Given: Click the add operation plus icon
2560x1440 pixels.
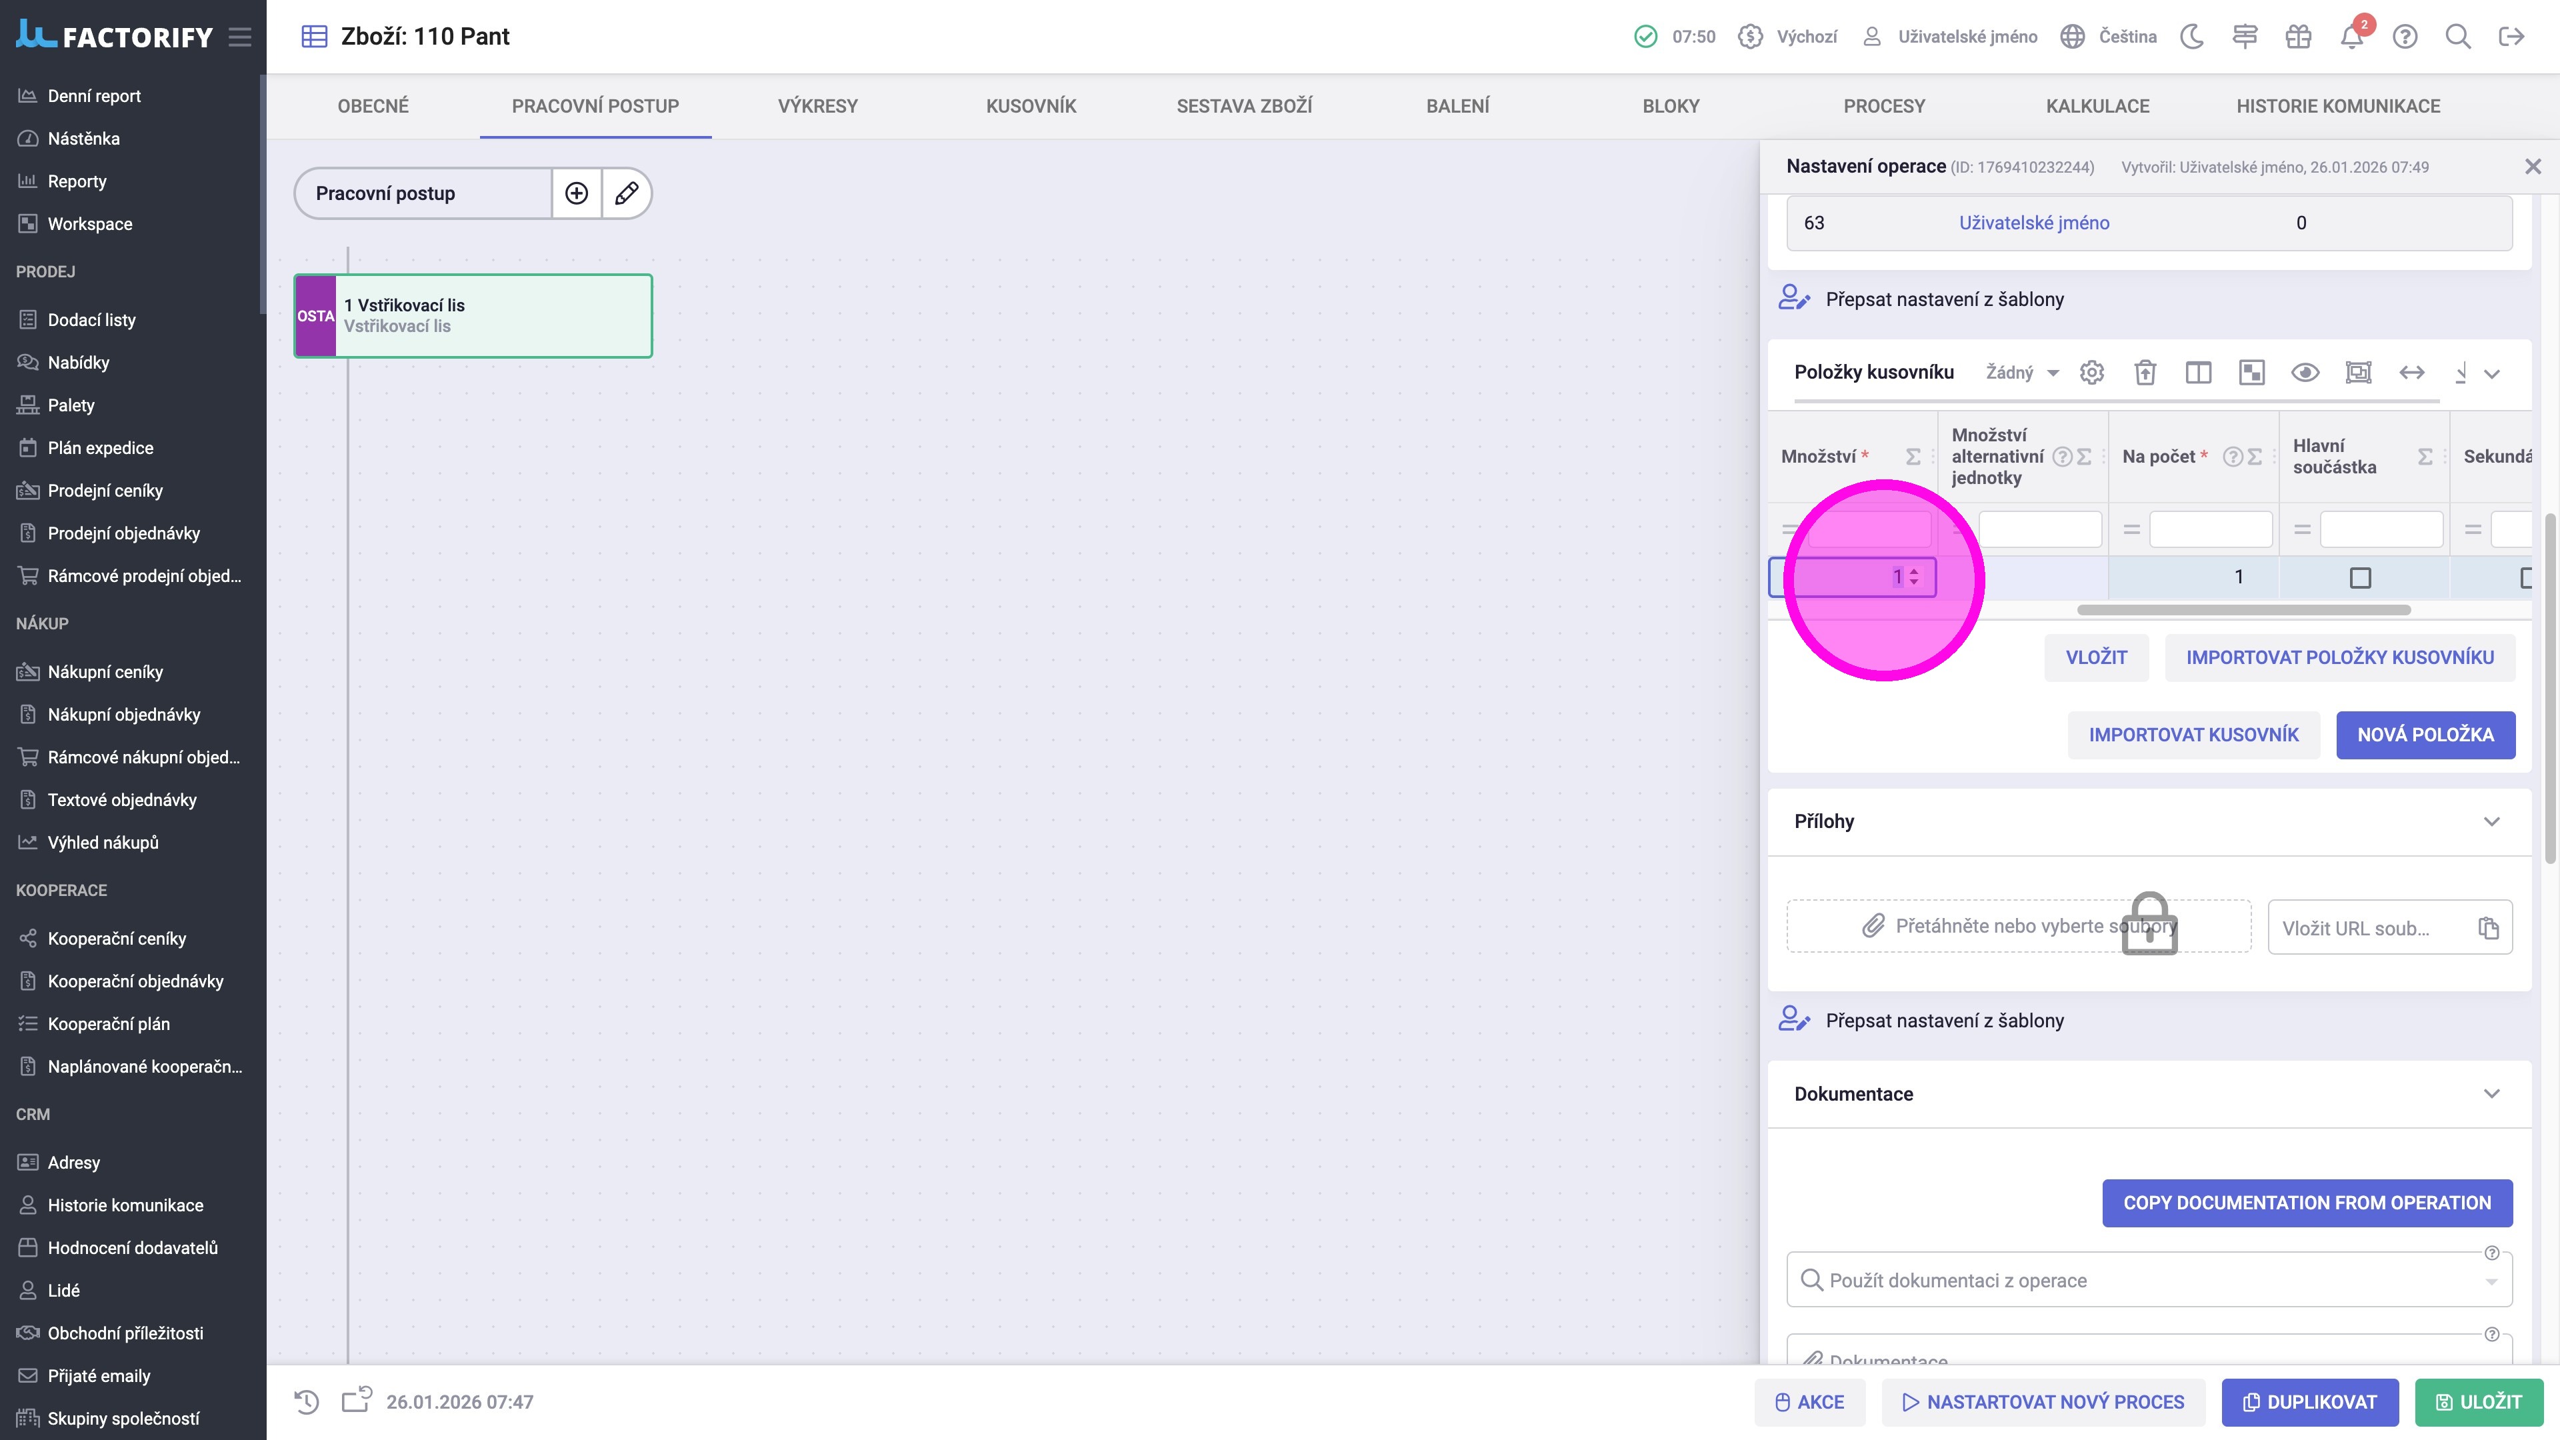Looking at the screenshot, I should [x=577, y=193].
